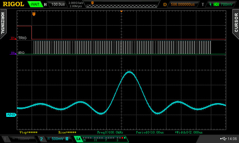This screenshot has width=239, height=143.
Task: Click the WAIT trigger status indicator
Action: click(x=35, y=4)
